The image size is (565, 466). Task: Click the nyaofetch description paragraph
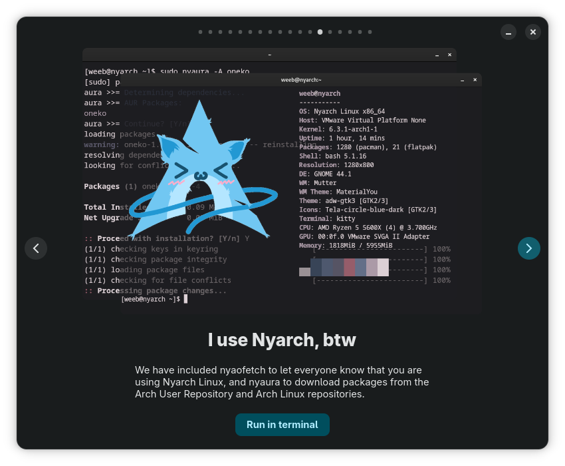click(x=282, y=382)
